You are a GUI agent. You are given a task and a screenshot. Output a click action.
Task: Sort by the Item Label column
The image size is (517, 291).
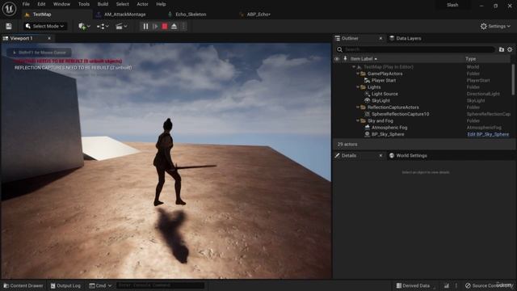pos(364,59)
